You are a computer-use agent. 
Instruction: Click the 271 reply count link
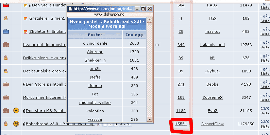point(181,84)
